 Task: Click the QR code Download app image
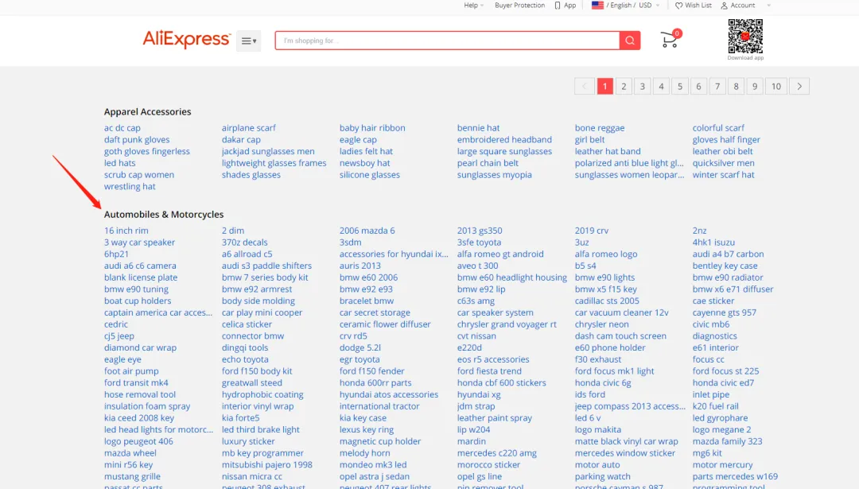(x=745, y=37)
